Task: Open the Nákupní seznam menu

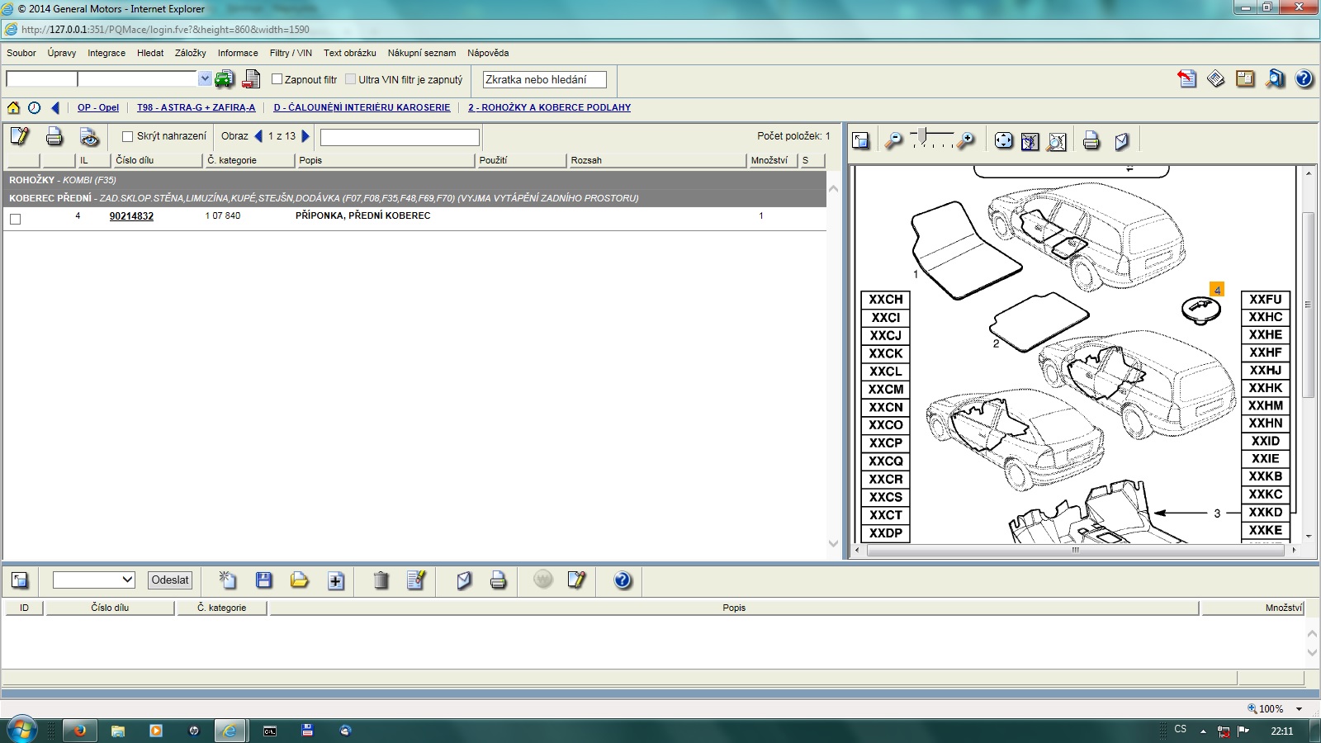Action: (421, 53)
